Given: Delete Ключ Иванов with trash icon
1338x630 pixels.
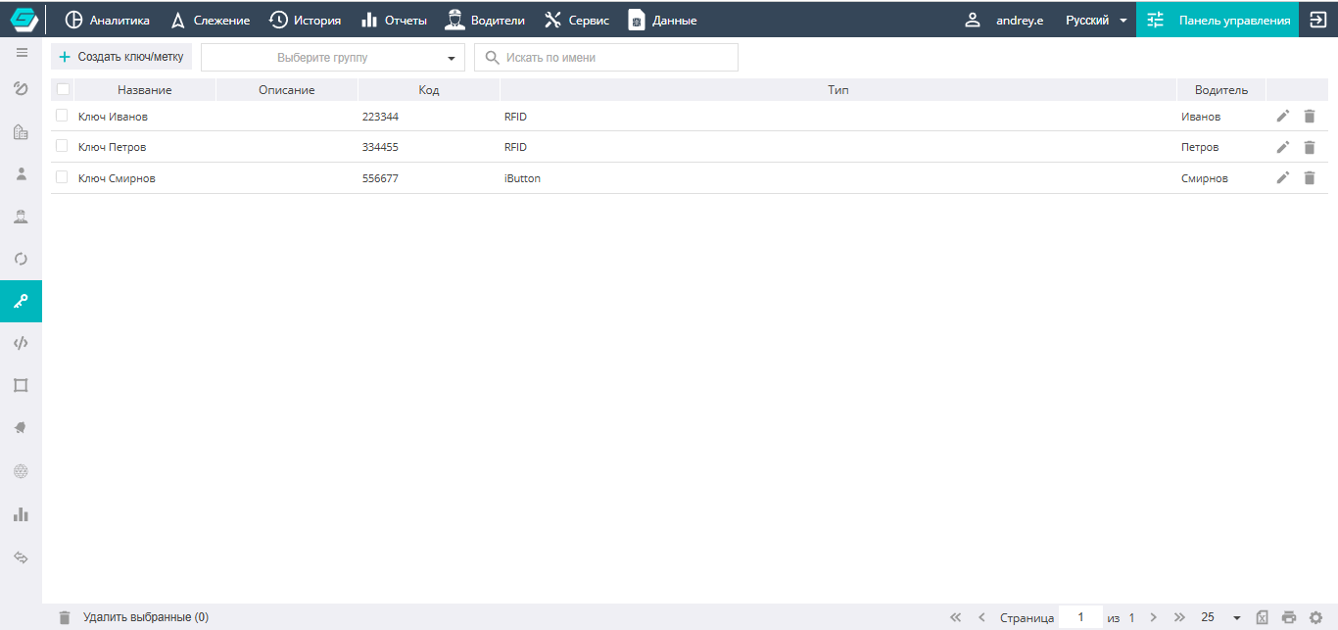Looking at the screenshot, I should point(1310,116).
